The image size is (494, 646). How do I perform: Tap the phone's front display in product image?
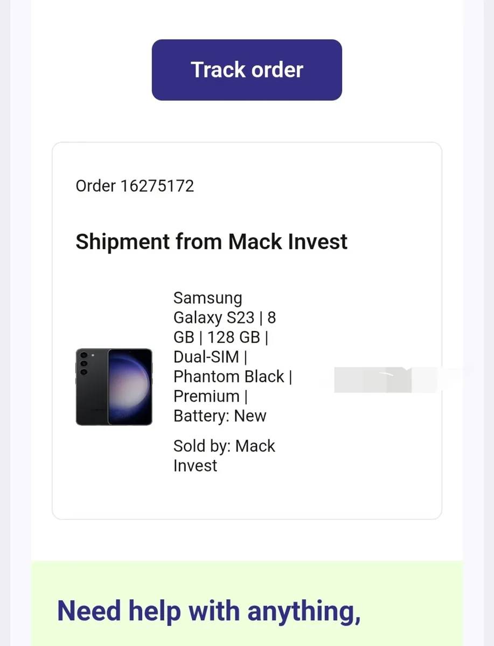(129, 387)
